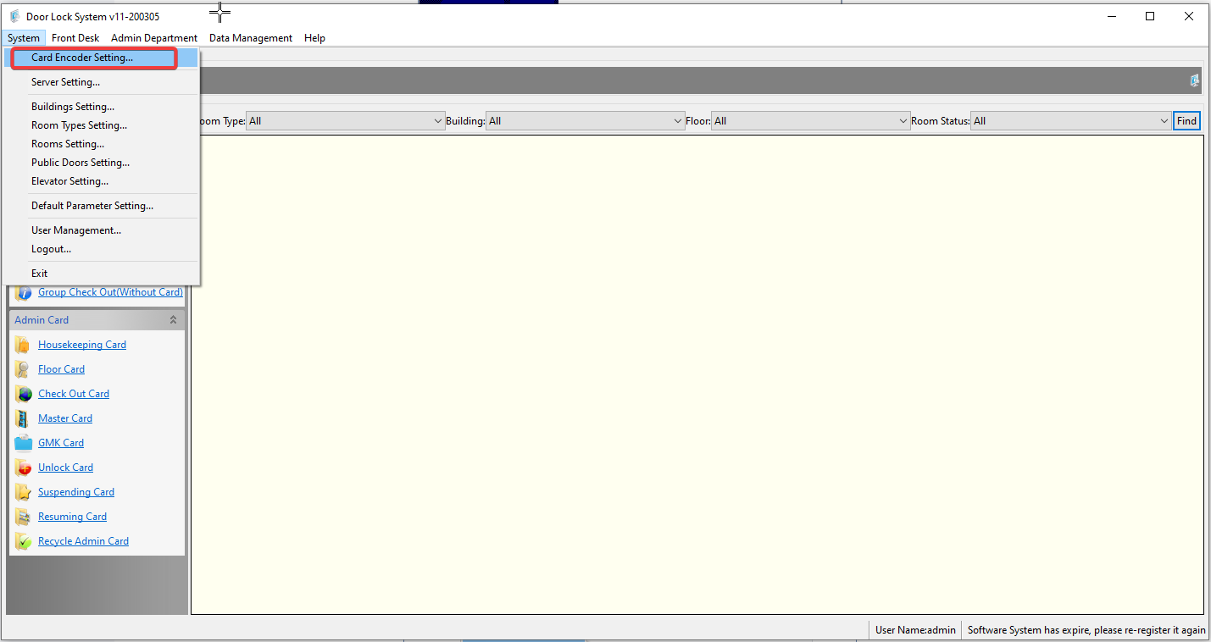Open the Floor Card link
Screen dimensions: 1211x642
(x=61, y=369)
